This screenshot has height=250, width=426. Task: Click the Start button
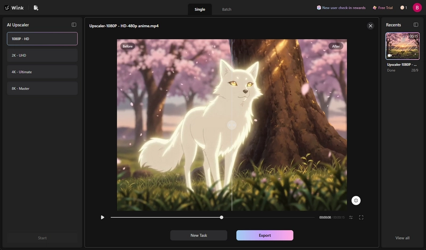pyautogui.click(x=42, y=238)
